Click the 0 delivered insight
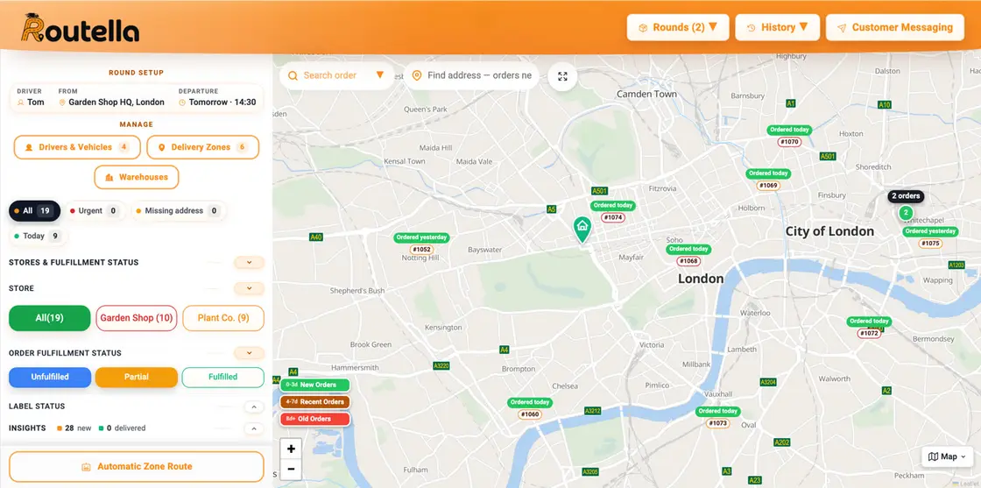Screen dimensions: 981x488 (122, 428)
